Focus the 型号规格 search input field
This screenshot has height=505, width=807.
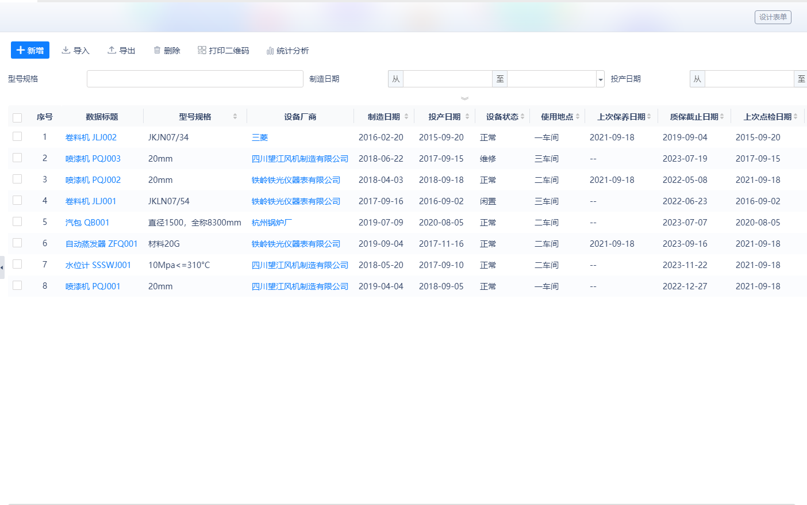195,79
